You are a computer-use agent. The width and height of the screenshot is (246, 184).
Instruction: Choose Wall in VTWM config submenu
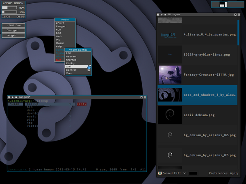coord(78,67)
